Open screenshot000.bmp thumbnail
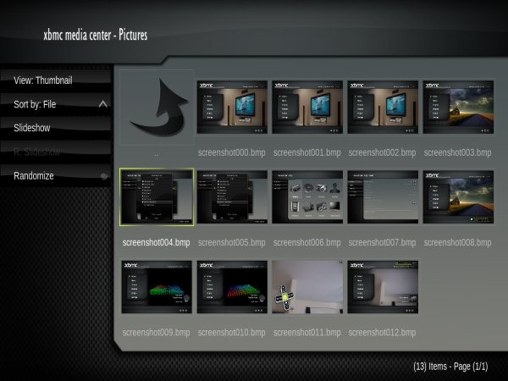Image resolution: width=508 pixels, height=381 pixels. click(232, 108)
